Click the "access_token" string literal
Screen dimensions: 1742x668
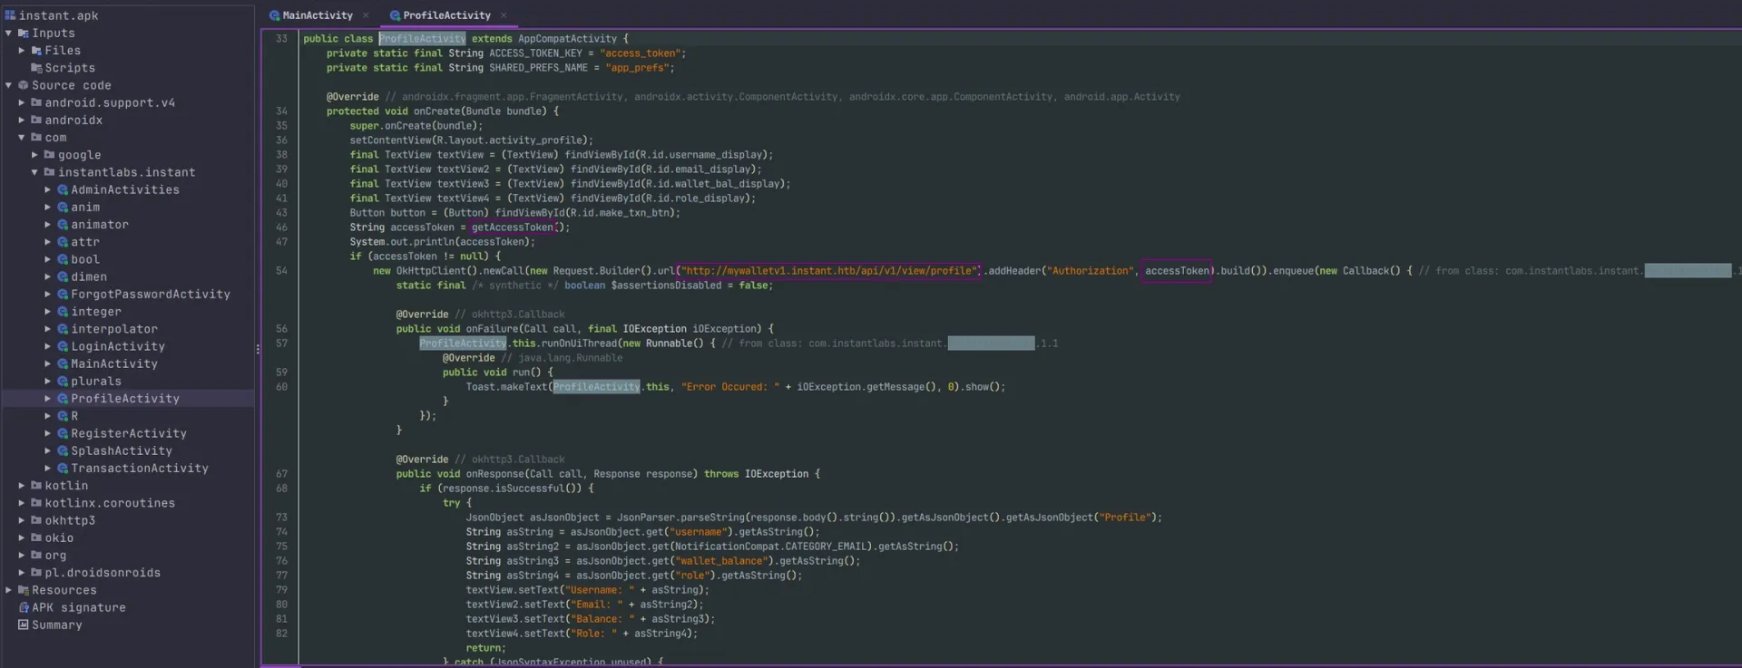pyautogui.click(x=641, y=53)
